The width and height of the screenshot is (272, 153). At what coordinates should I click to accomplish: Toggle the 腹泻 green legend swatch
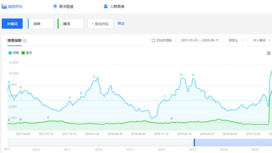[x=24, y=53]
